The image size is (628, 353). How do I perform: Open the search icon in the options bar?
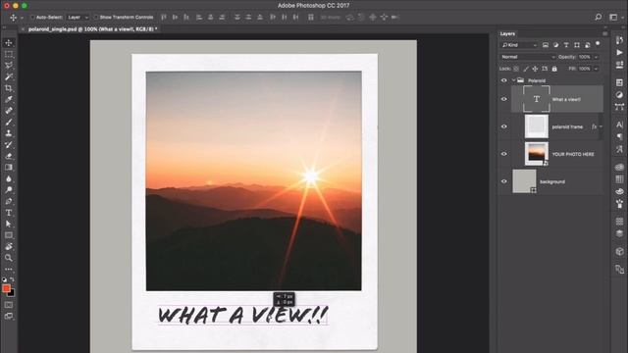coord(598,17)
